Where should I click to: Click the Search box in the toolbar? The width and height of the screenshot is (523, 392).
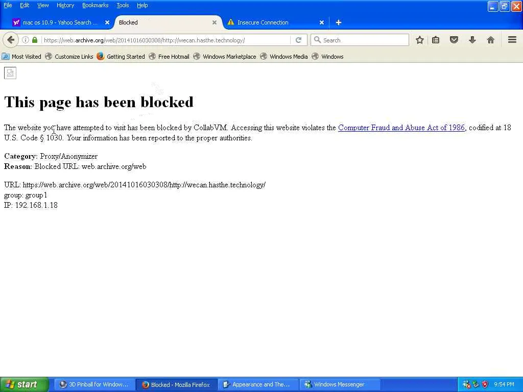pyautogui.click(x=360, y=40)
